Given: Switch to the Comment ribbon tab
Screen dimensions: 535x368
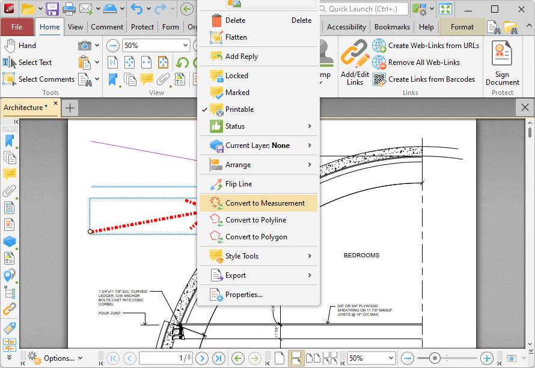Looking at the screenshot, I should pyautogui.click(x=107, y=27).
